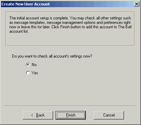Click the "Yes" label text
The image size is (141, 125).
35,73
